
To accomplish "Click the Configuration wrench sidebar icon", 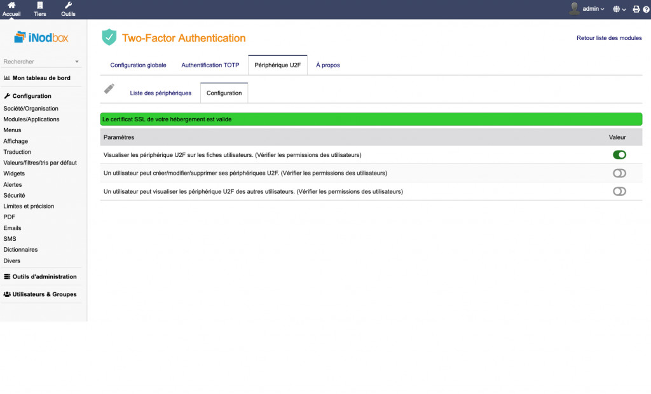I will [x=7, y=95].
